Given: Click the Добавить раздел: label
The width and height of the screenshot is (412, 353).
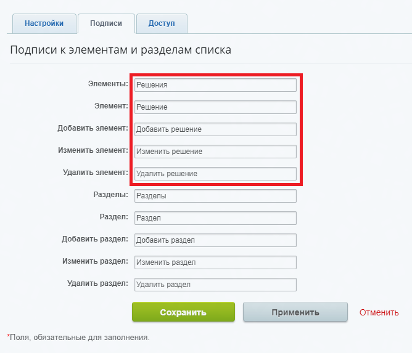Looking at the screenshot, I should pyautogui.click(x=95, y=239).
